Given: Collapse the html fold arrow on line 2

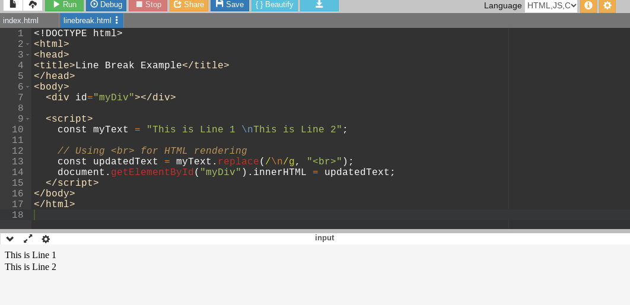Looking at the screenshot, I should click(28, 44).
